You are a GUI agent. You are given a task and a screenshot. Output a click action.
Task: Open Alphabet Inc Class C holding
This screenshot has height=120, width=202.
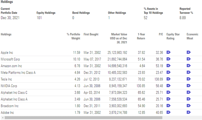(14, 92)
